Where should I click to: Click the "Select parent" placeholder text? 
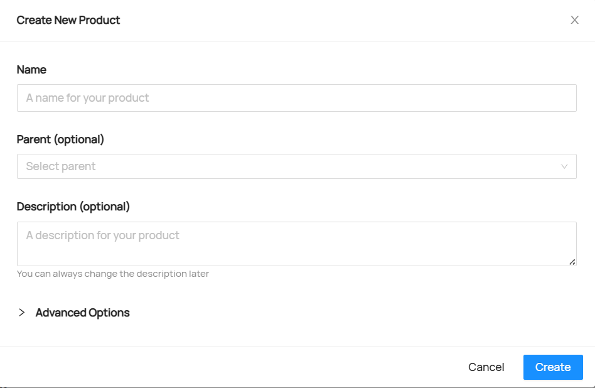click(x=61, y=166)
